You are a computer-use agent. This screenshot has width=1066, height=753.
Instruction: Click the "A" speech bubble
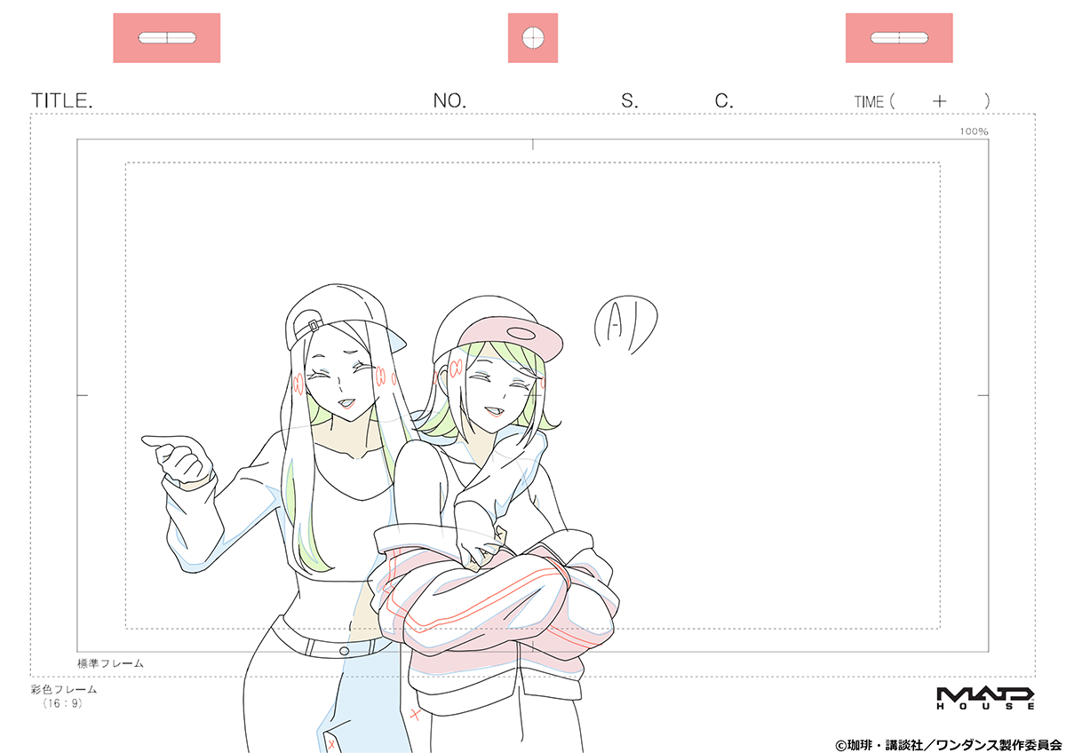click(625, 325)
